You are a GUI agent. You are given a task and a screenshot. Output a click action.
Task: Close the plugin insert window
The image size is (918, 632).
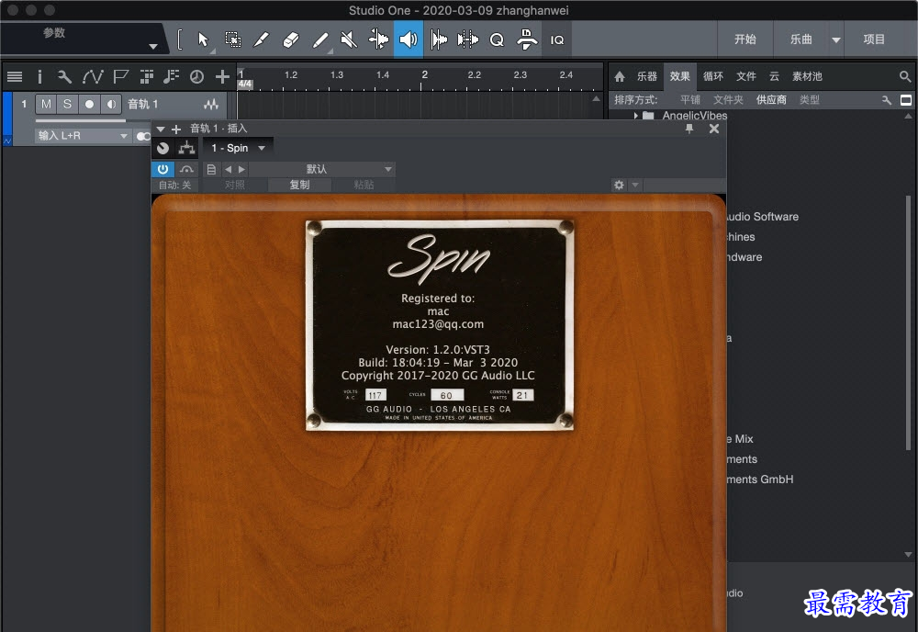pyautogui.click(x=713, y=129)
